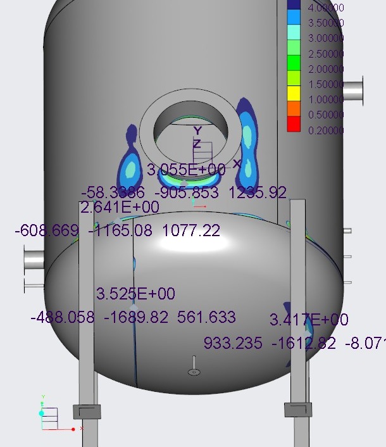Click the bottom dished head highlight area

(x=194, y=244)
